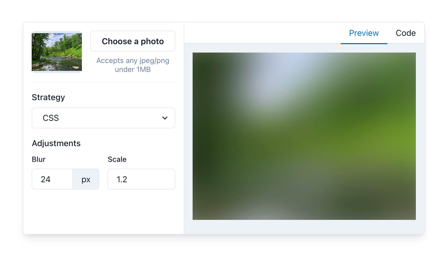Click the Adjustments heading
447x257 pixels.
[x=56, y=143]
